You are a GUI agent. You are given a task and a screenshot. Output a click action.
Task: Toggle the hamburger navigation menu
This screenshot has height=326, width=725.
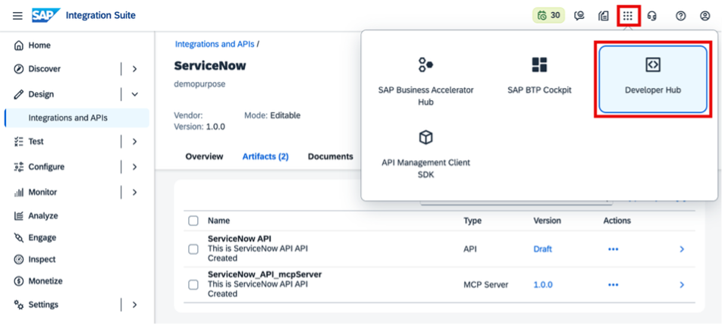pos(17,16)
